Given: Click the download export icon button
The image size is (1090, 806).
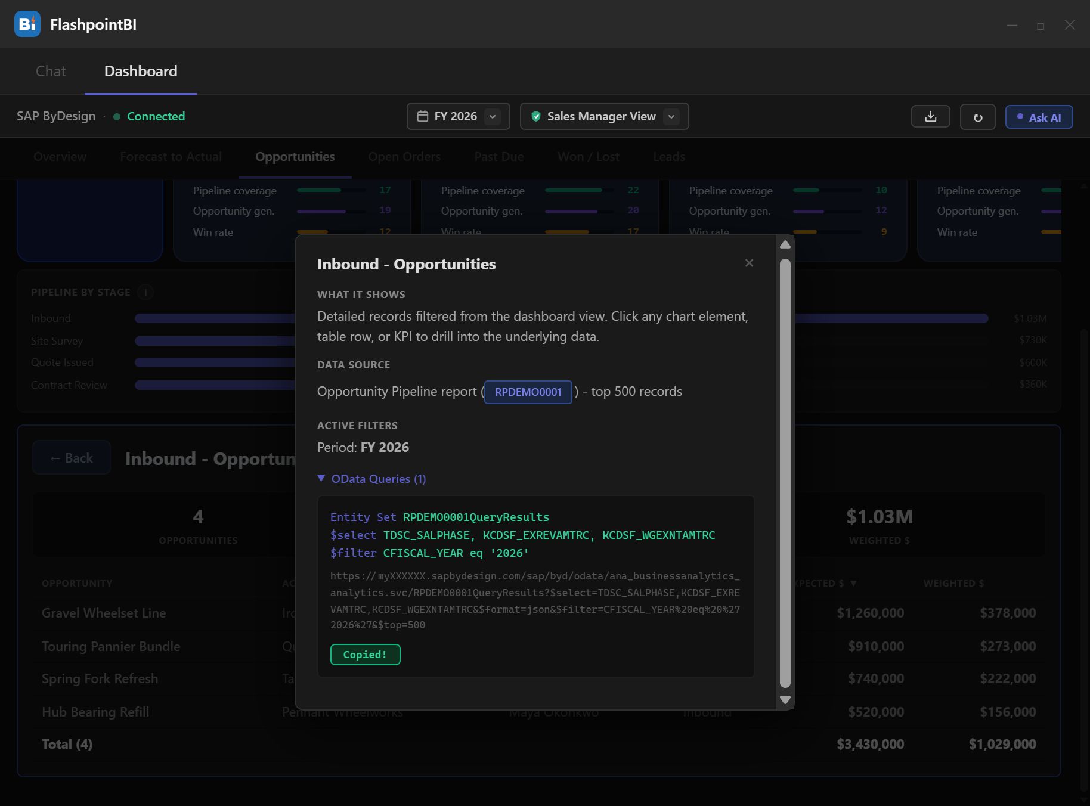Looking at the screenshot, I should click(930, 116).
